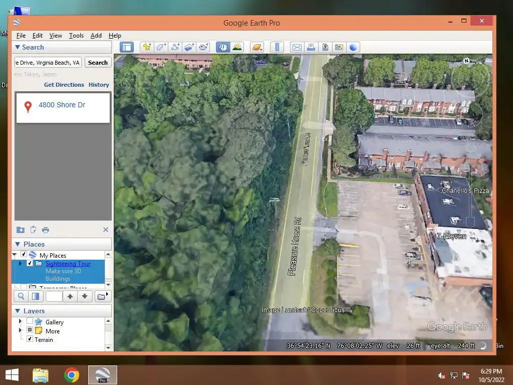Clear search results with the blue X

106,230
